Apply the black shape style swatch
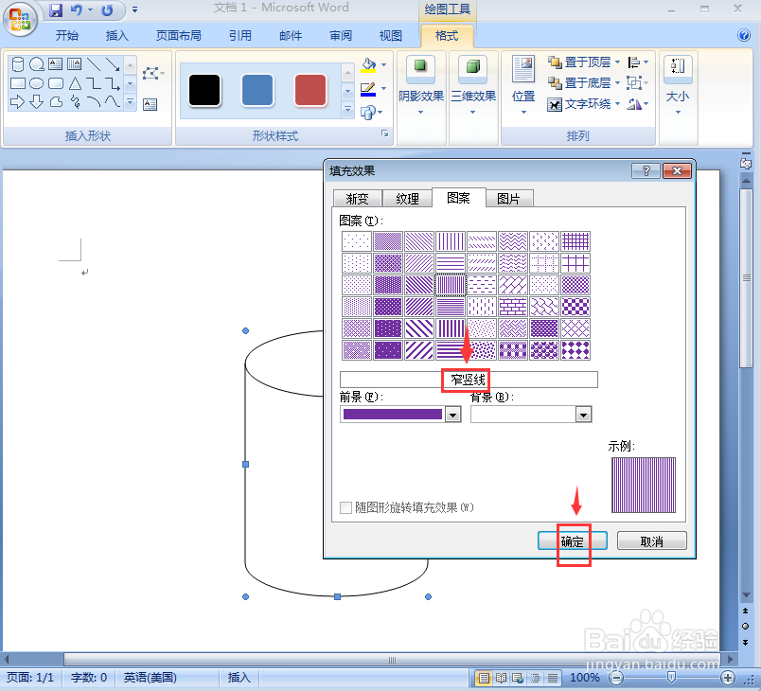Screen dimensions: 761x691 coord(204,90)
